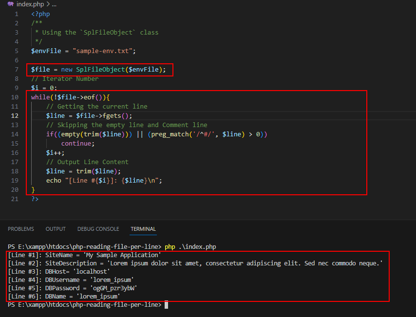Click the final terminal prompt cursor
Viewport: 416px width, 317px height.
click(x=166, y=305)
